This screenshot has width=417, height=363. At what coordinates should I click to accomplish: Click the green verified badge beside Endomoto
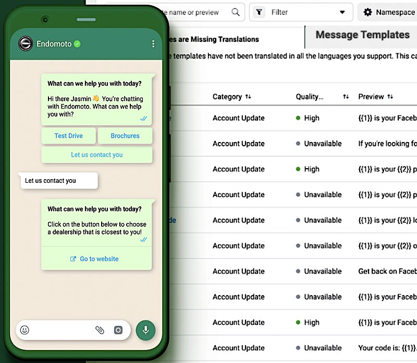pos(77,44)
